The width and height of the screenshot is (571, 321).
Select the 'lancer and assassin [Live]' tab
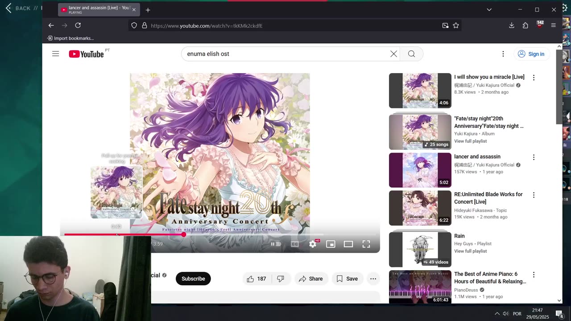(99, 9)
